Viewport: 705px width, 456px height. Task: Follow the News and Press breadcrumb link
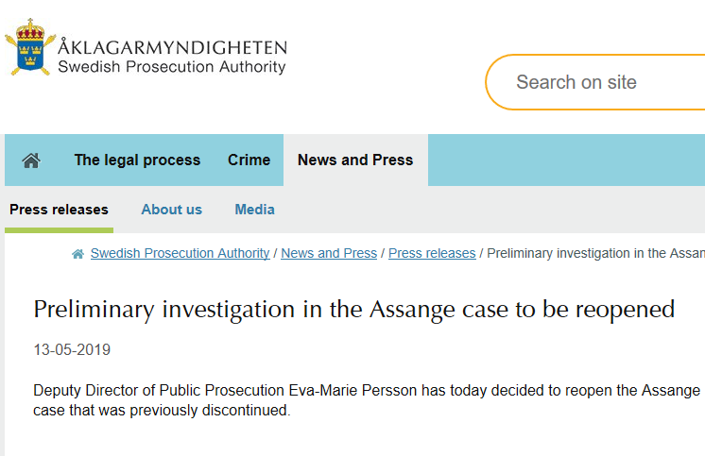pos(329,253)
